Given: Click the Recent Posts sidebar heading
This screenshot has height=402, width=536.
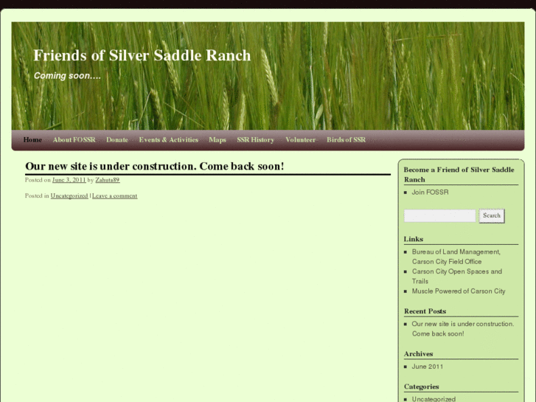Looking at the screenshot, I should (x=425, y=311).
